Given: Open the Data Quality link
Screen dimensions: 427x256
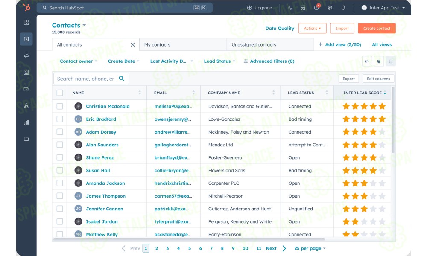Looking at the screenshot, I should (x=280, y=28).
